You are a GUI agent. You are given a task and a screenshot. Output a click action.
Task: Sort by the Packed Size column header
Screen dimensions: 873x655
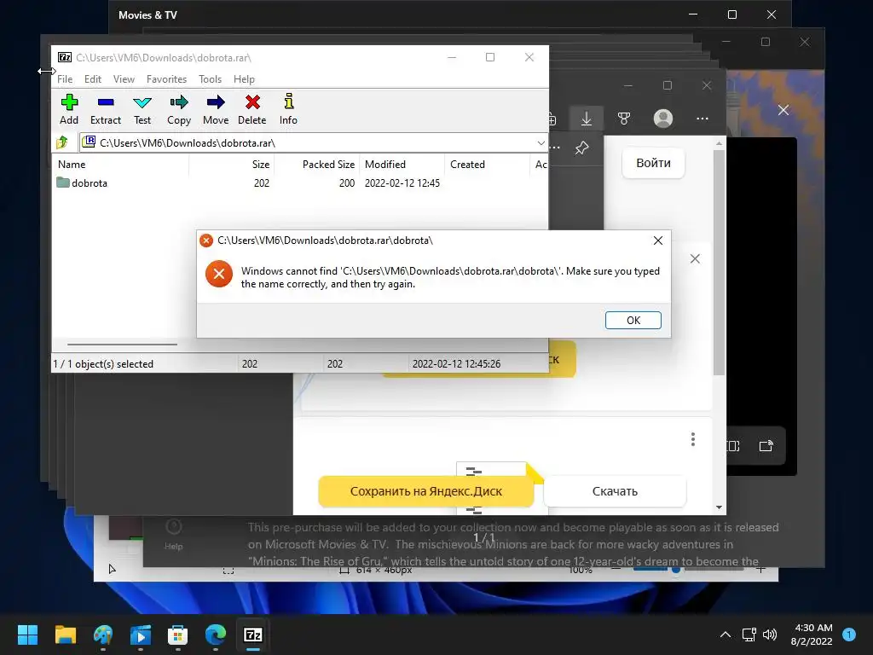point(317,165)
